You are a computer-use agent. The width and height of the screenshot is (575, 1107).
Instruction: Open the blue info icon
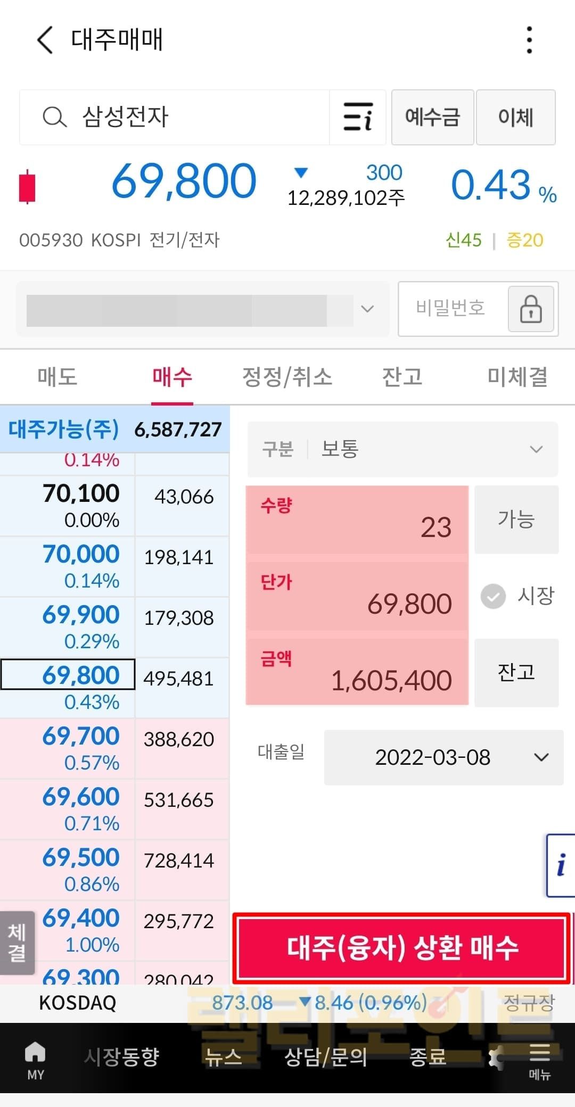pyautogui.click(x=561, y=865)
